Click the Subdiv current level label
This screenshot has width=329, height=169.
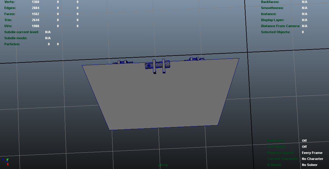21,32
